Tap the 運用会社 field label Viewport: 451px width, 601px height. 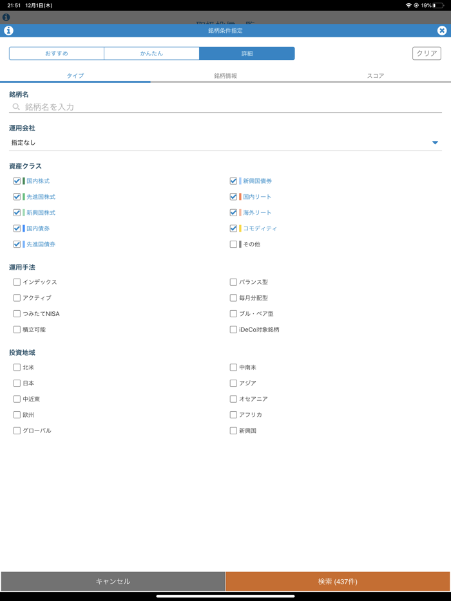click(23, 128)
